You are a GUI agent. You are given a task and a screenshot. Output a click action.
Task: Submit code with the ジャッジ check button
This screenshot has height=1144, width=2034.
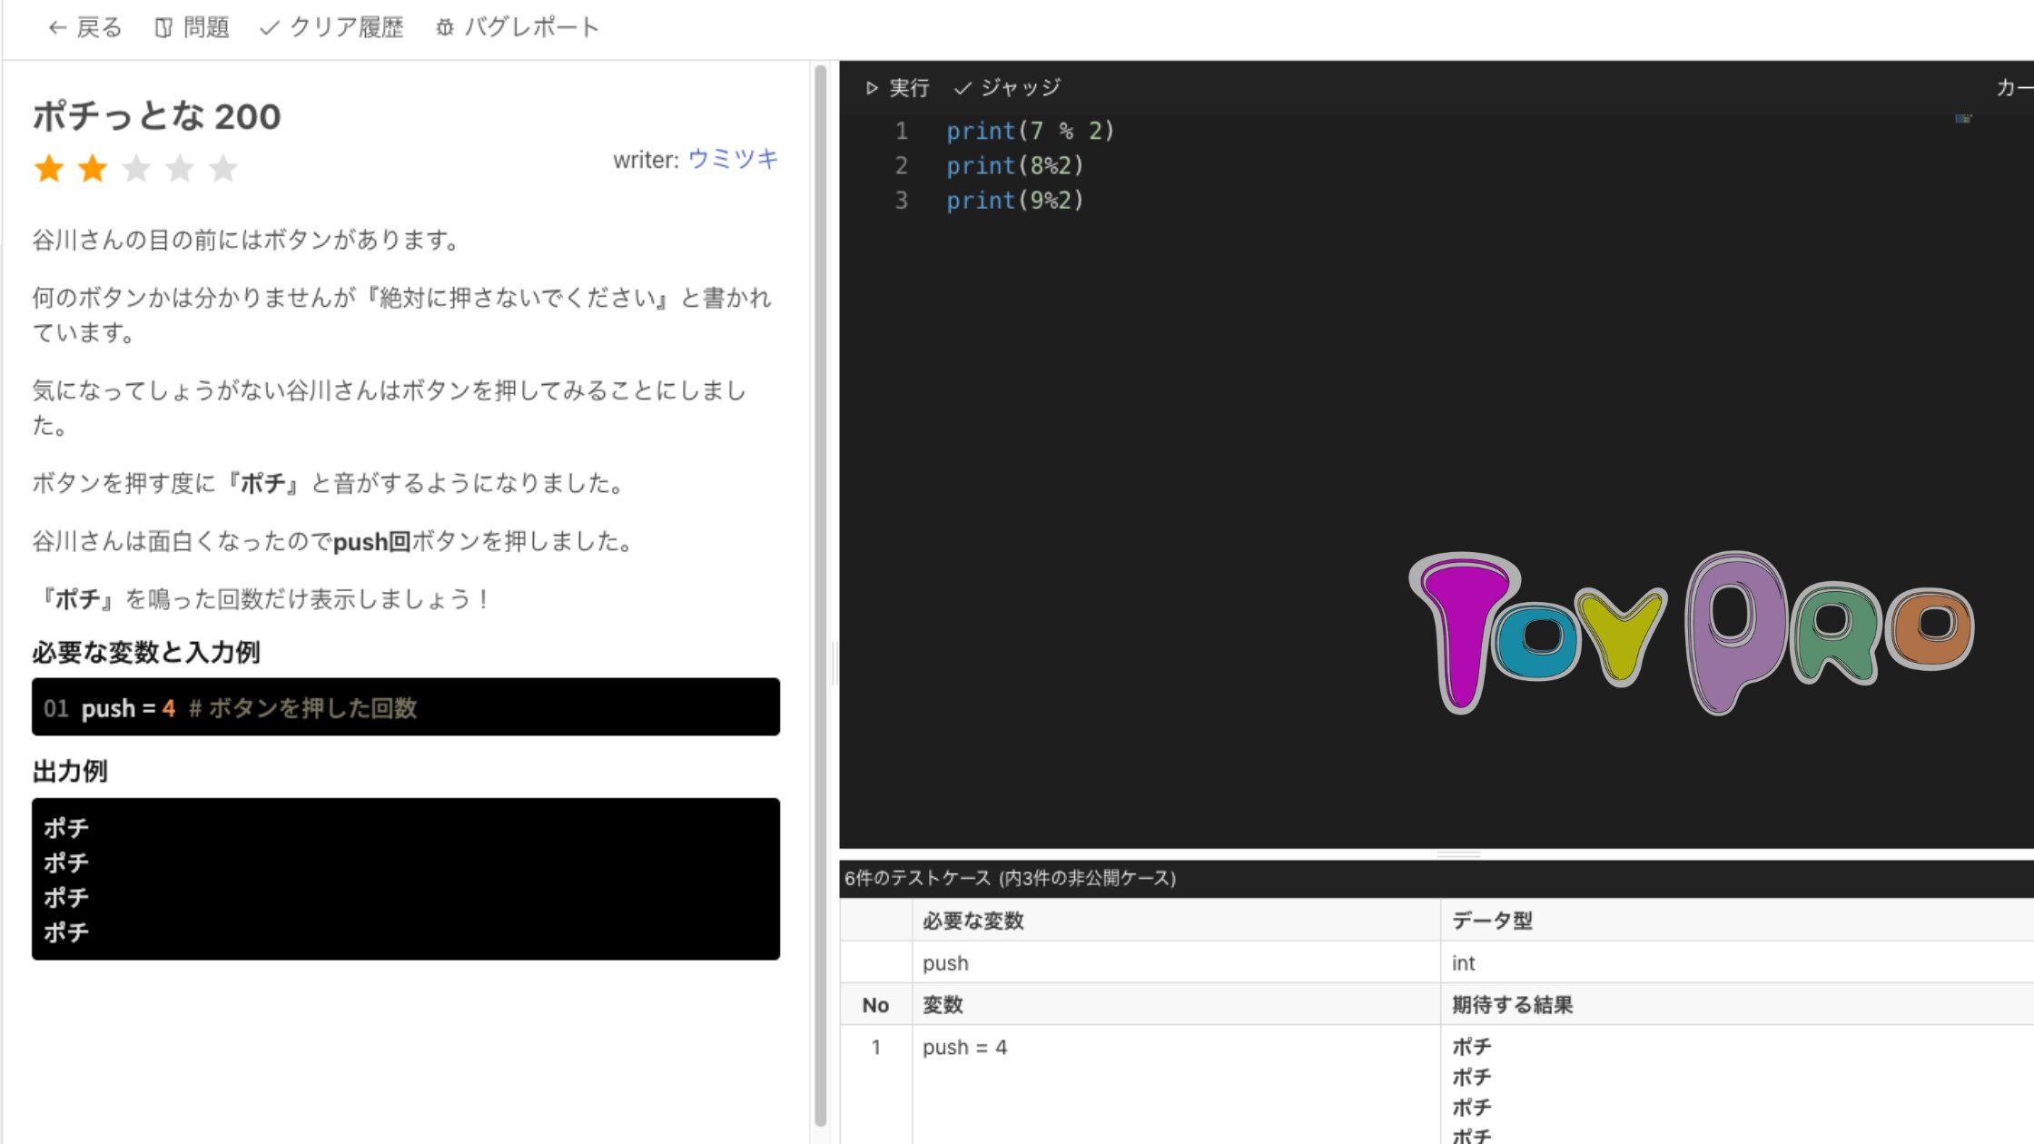click(1007, 87)
